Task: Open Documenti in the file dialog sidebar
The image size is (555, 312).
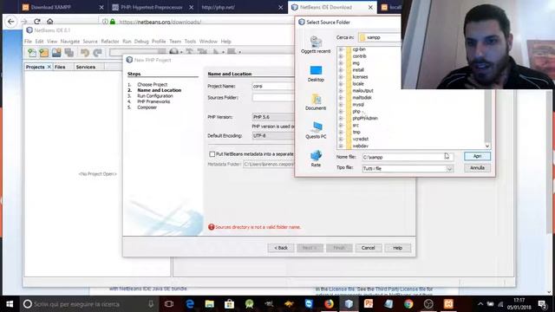Action: 316,102
